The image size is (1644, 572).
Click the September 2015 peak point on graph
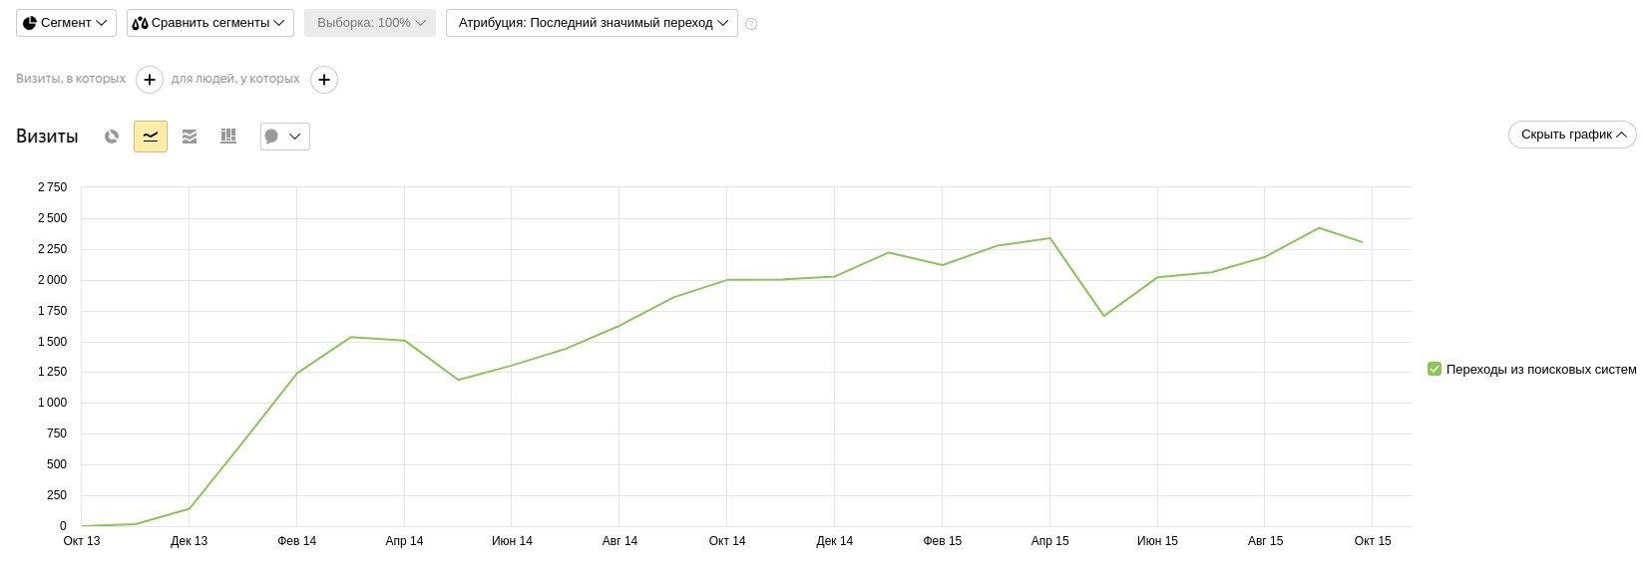1319,228
